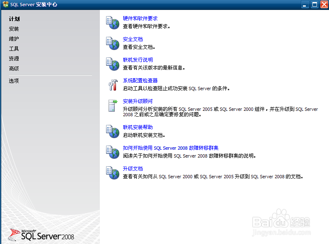Close the SQL Server 安装中心 window

(x=324, y=5)
